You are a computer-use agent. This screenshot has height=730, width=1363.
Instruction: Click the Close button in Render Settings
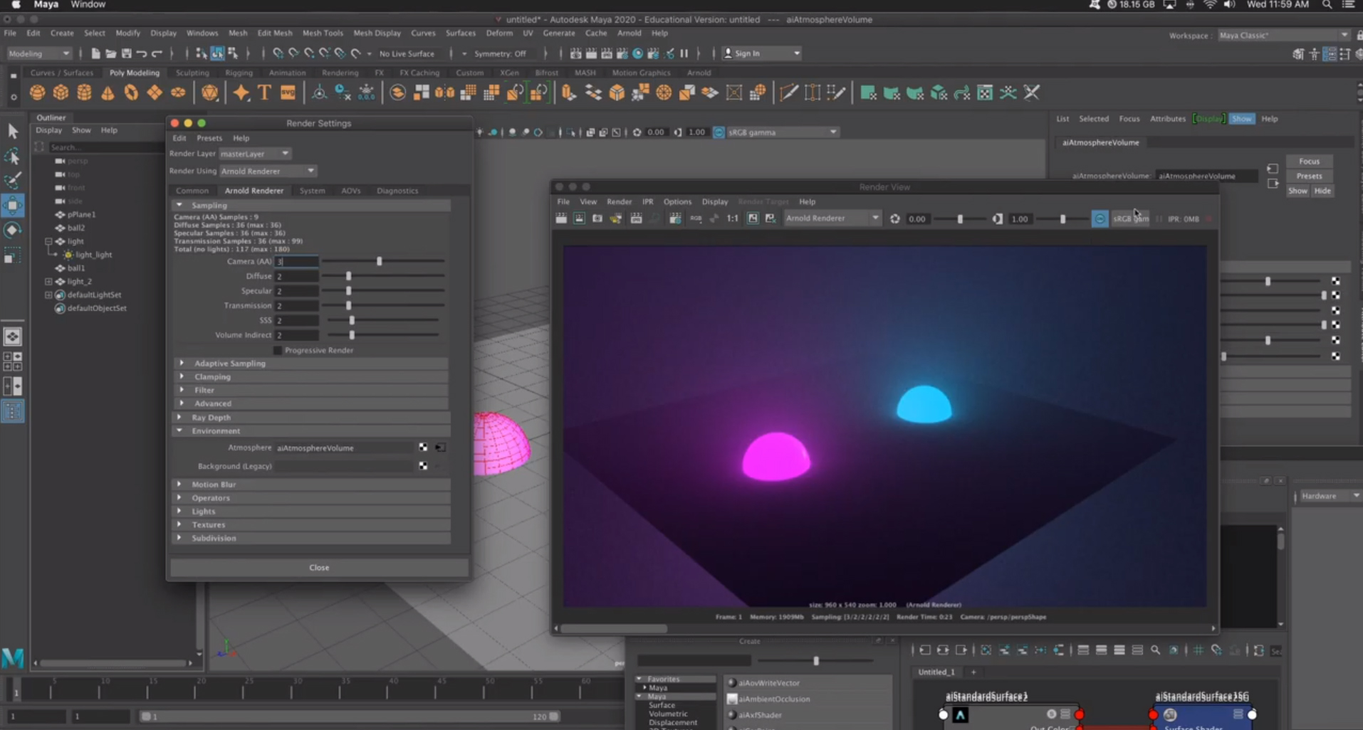point(318,567)
